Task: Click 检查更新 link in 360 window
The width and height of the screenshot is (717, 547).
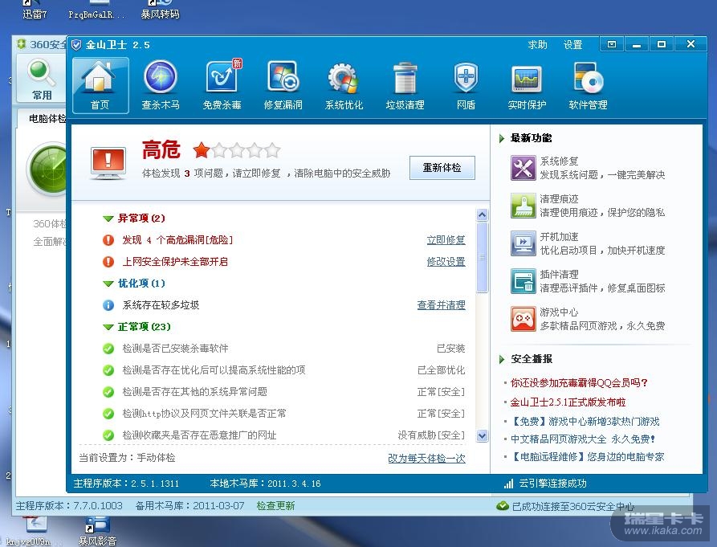Action: pos(275,506)
